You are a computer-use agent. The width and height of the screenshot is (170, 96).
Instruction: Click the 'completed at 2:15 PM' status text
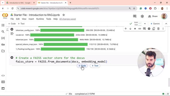tap(85, 94)
